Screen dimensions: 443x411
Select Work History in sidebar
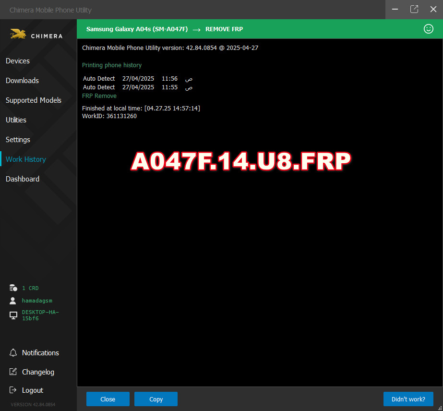click(26, 159)
